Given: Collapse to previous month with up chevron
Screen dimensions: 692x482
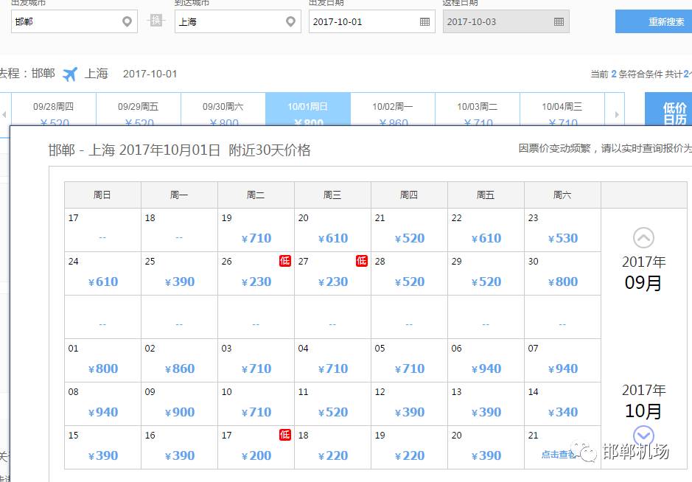Looking at the screenshot, I should (644, 237).
